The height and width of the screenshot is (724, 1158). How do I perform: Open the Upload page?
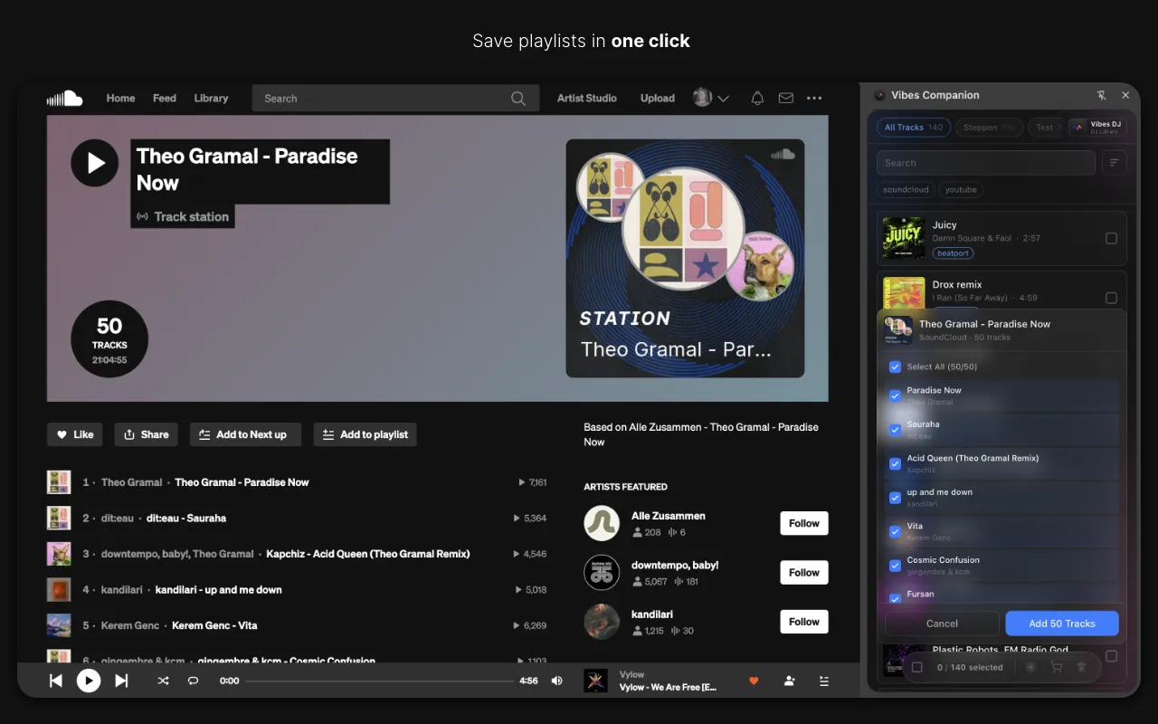(658, 98)
